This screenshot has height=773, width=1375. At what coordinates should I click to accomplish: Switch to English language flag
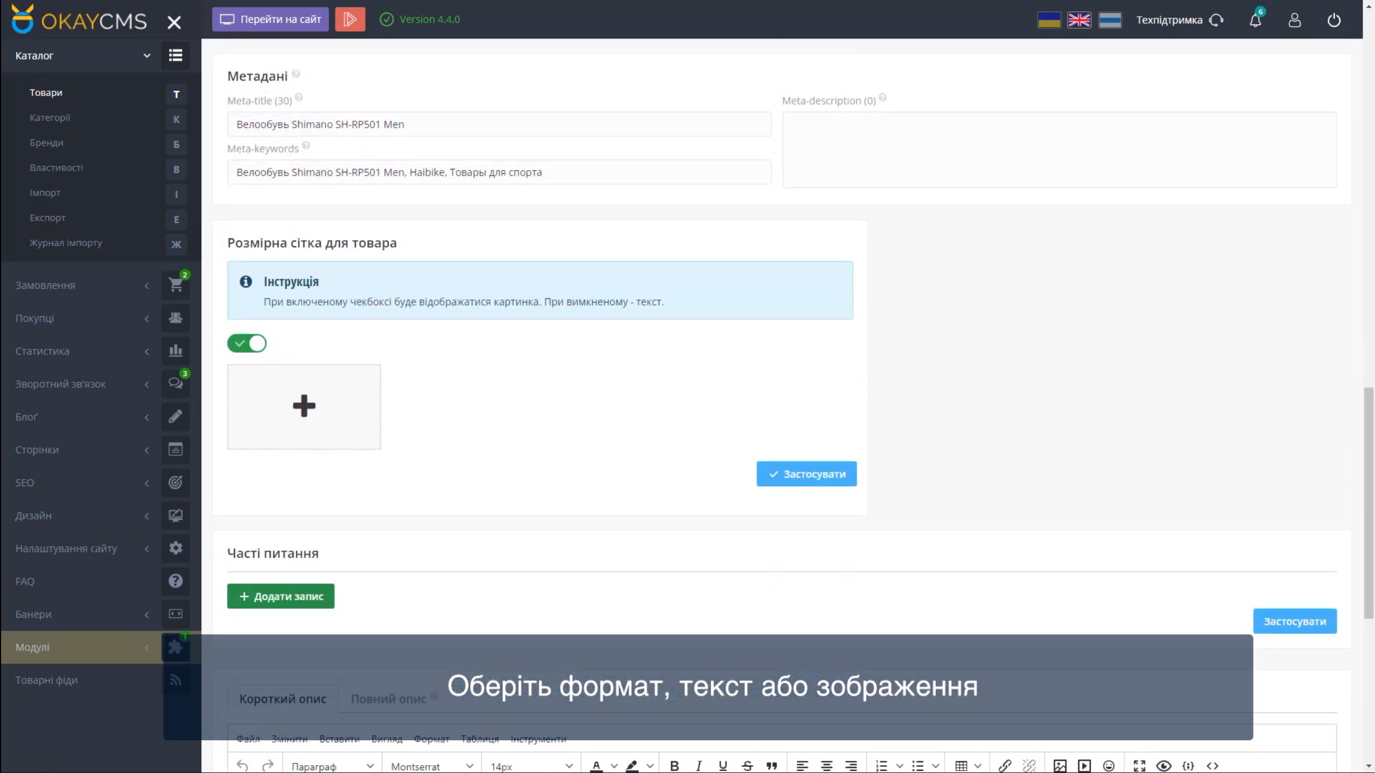click(1079, 20)
